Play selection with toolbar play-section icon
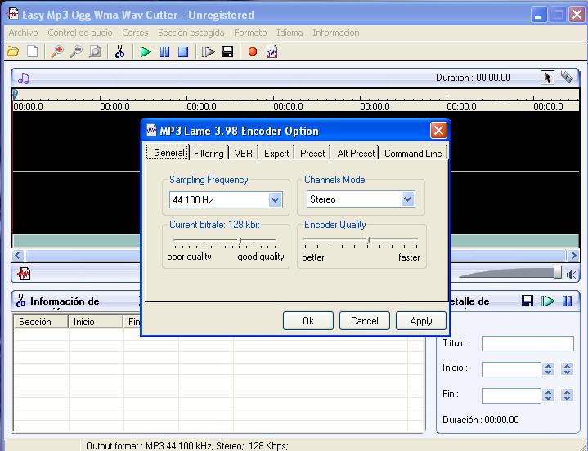Screen dimensions: 588x451 click(x=208, y=51)
